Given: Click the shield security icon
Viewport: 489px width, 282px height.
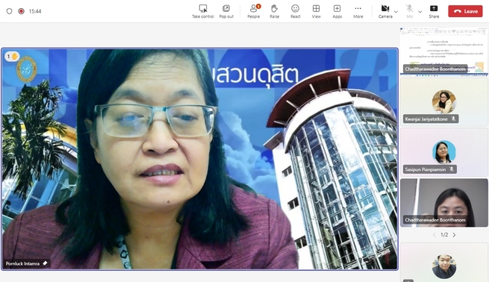Looking at the screenshot, I should coord(10,11).
